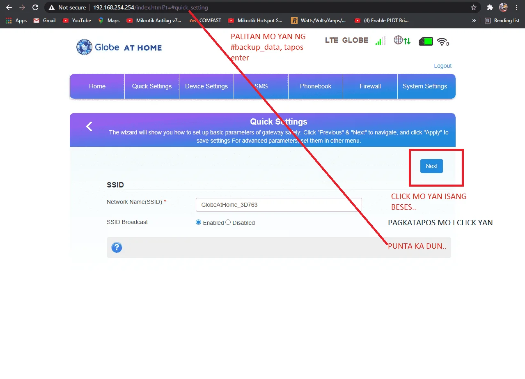Open the Apps bookmarks shortcut
Screen dimensions: 525x379
[16, 21]
